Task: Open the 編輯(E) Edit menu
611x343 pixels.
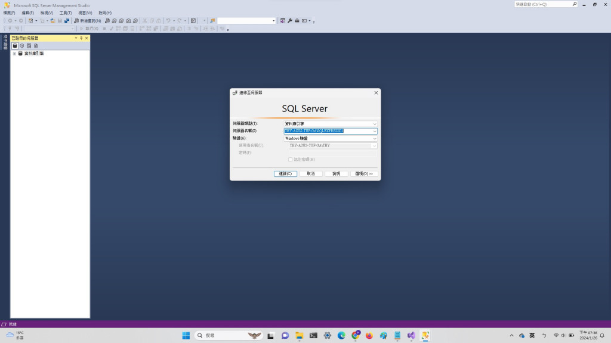Action: point(27,13)
